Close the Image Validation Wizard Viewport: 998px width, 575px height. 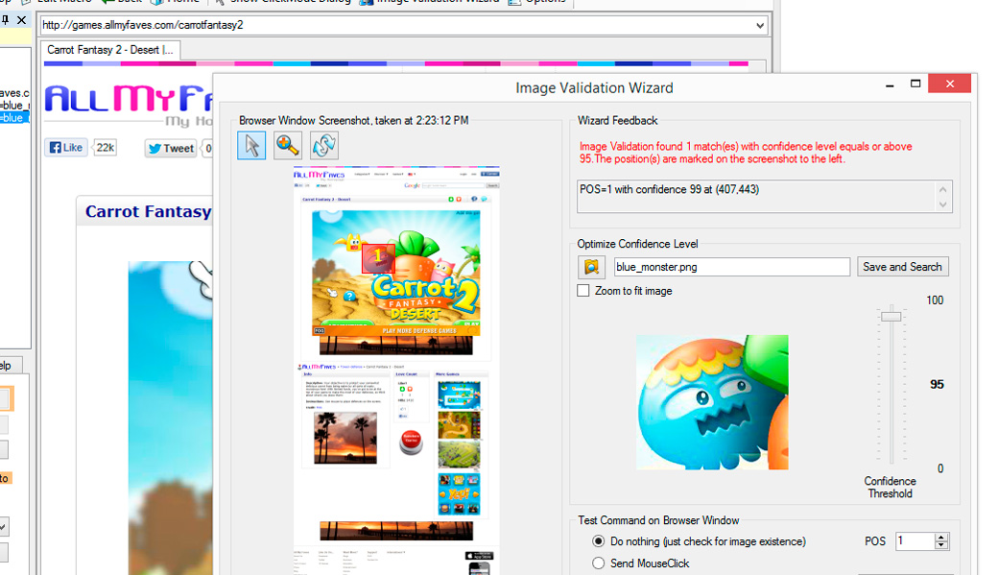point(950,84)
